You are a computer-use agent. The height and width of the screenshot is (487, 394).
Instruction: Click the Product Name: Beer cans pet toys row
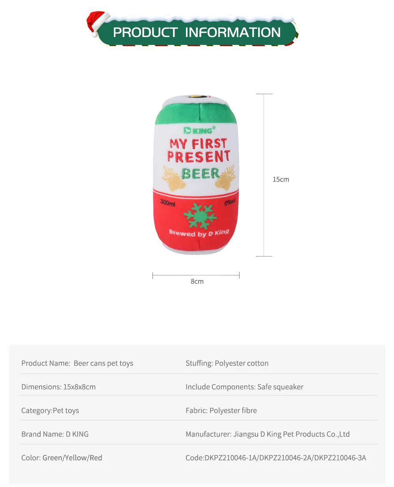pos(77,363)
